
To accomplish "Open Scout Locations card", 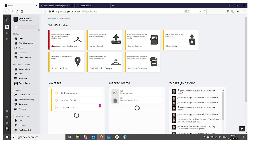I will [x=66, y=62].
